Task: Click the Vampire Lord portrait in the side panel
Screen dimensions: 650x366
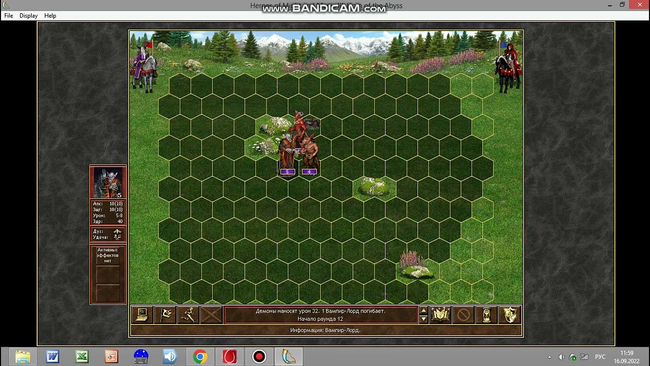Action: 108,182
